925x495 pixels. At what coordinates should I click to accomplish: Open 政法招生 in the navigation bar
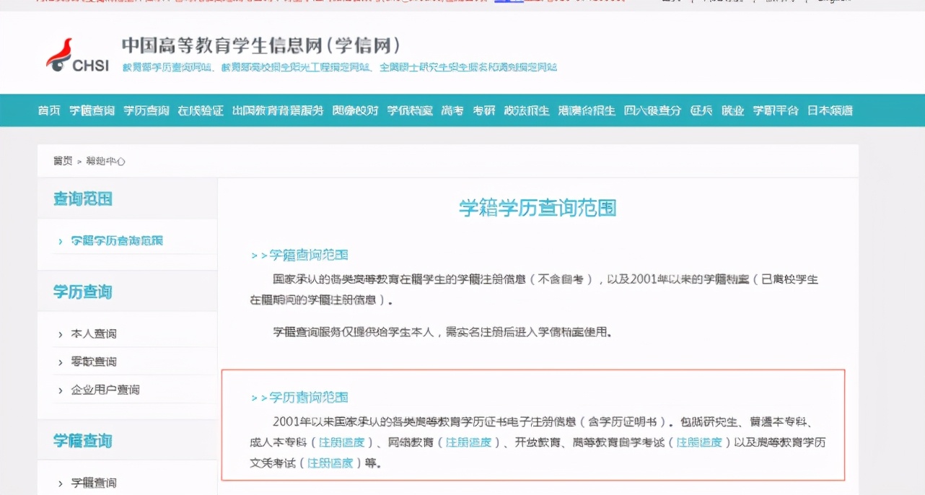[527, 111]
